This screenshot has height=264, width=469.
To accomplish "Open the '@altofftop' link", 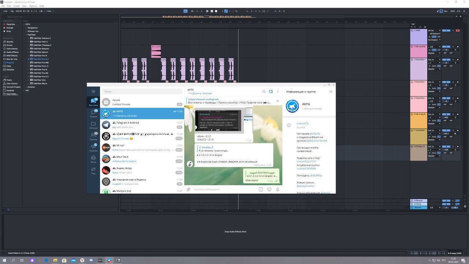I will 316,175.
